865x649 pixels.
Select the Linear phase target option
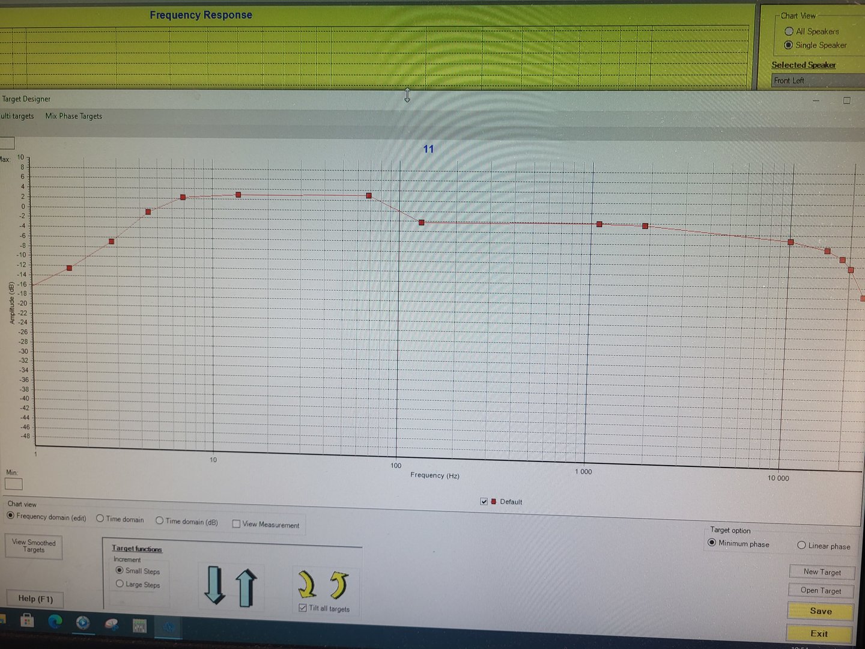[x=801, y=545]
